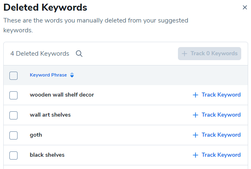Close the Deleted Keywords panel
Screen dimensions: 251x169
244,7
